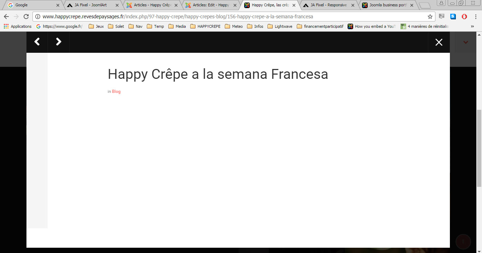Close the active Happy Crêpe, las crêpes tab
Viewport: 482px width, 253px height.
tap(294, 5)
